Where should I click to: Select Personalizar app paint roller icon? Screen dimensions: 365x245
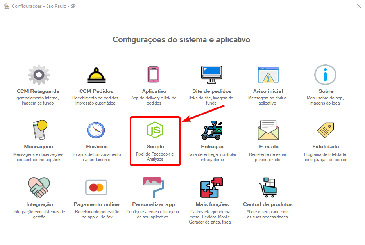click(x=153, y=187)
